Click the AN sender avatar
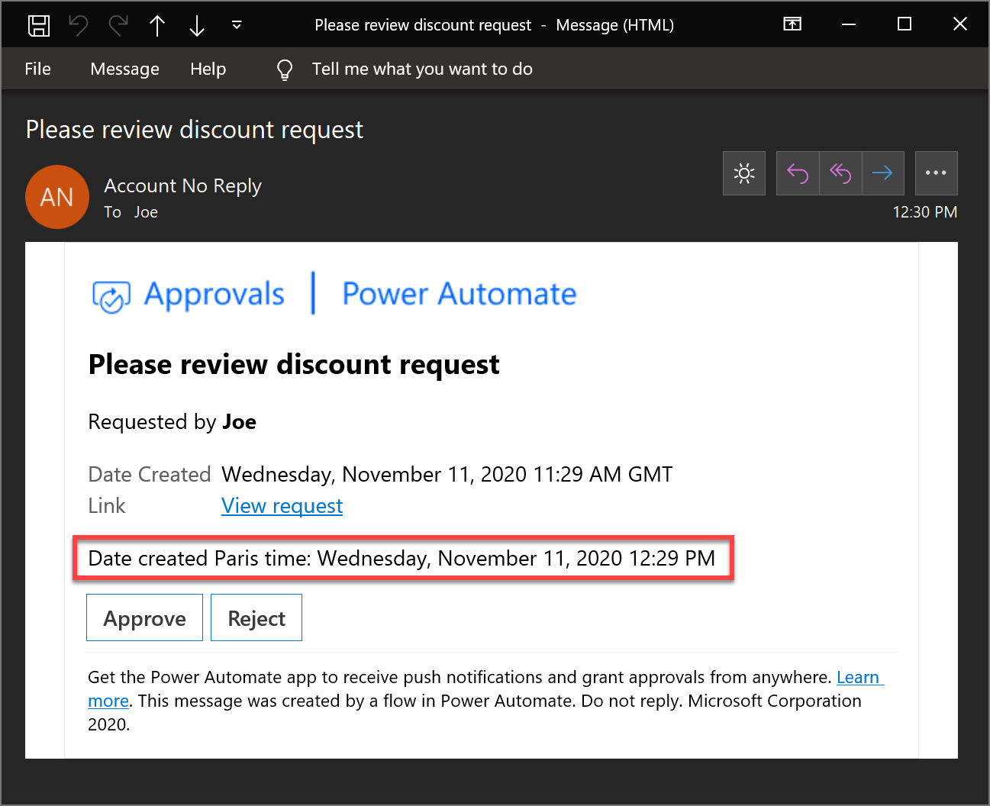This screenshot has width=990, height=806. click(x=57, y=197)
